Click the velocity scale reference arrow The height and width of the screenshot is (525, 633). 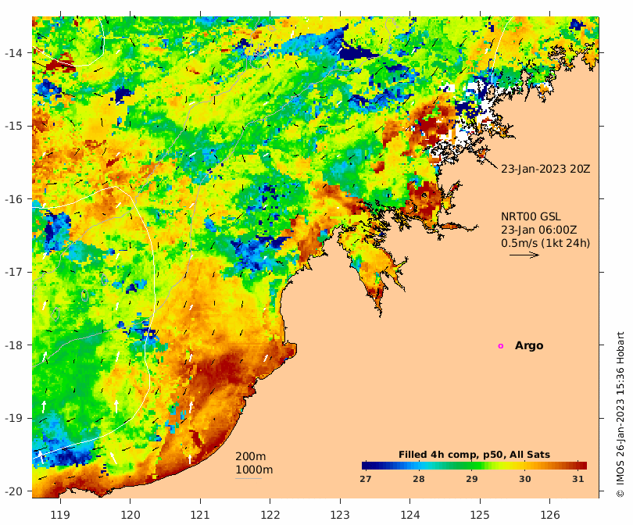click(524, 255)
